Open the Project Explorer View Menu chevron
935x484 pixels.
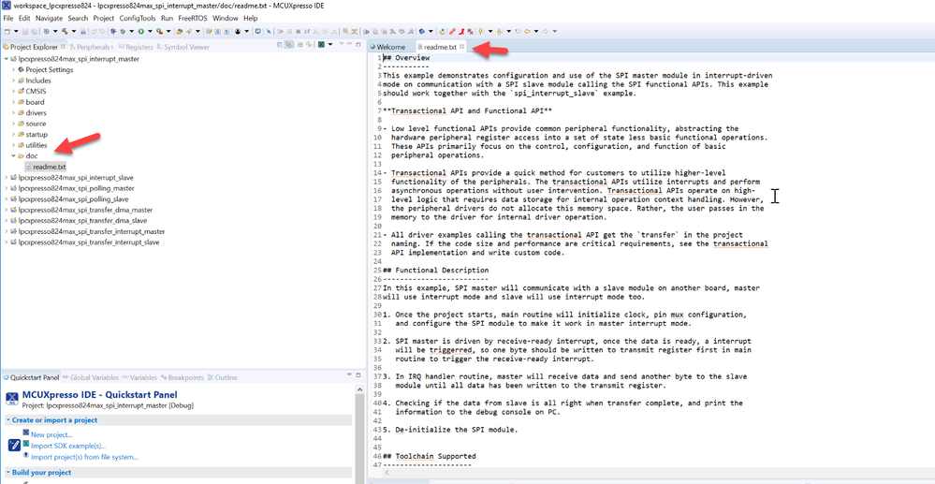[342, 44]
